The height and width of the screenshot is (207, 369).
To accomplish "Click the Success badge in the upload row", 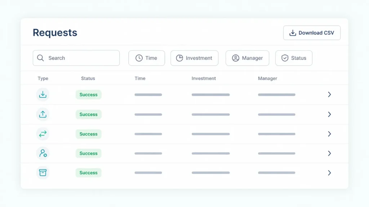I will click(89, 114).
